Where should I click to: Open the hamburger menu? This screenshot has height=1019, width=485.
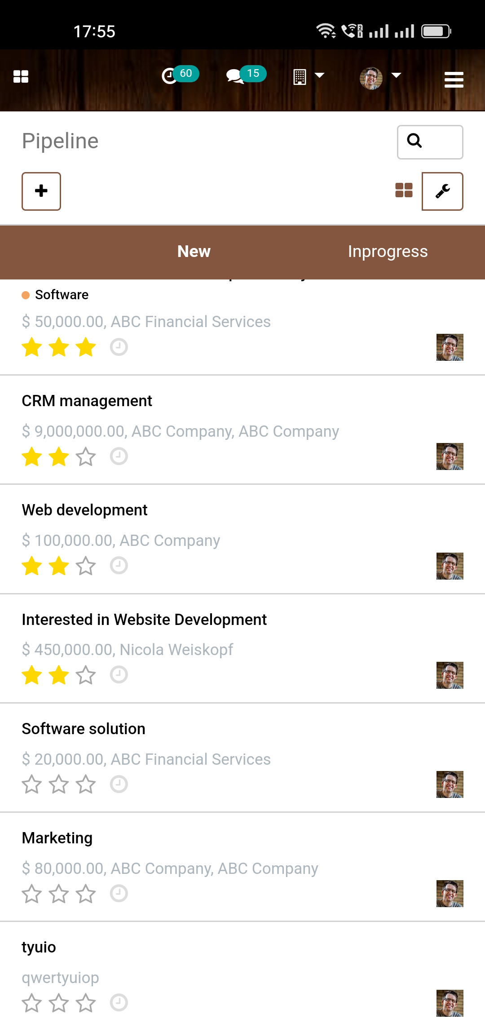point(454,80)
